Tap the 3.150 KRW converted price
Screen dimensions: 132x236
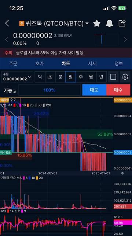pyautogui.click(x=63, y=36)
